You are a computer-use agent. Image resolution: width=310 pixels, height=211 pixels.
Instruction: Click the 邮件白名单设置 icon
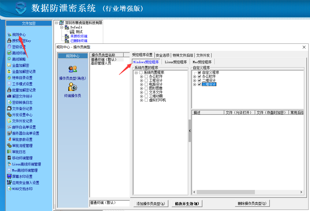point(9,127)
